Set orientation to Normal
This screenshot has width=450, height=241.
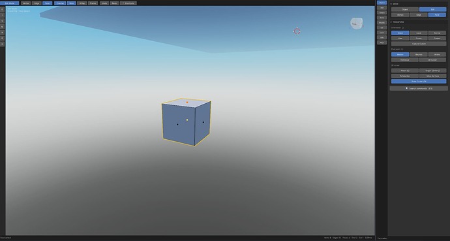pos(437,33)
